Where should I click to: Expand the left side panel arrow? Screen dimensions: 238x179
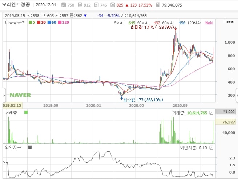click(4, 95)
